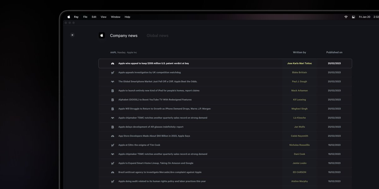Screen dimensions: 379x189
Task: Click Yahoo icon beside Smart-Home Lineup headline
Action: tap(112, 163)
